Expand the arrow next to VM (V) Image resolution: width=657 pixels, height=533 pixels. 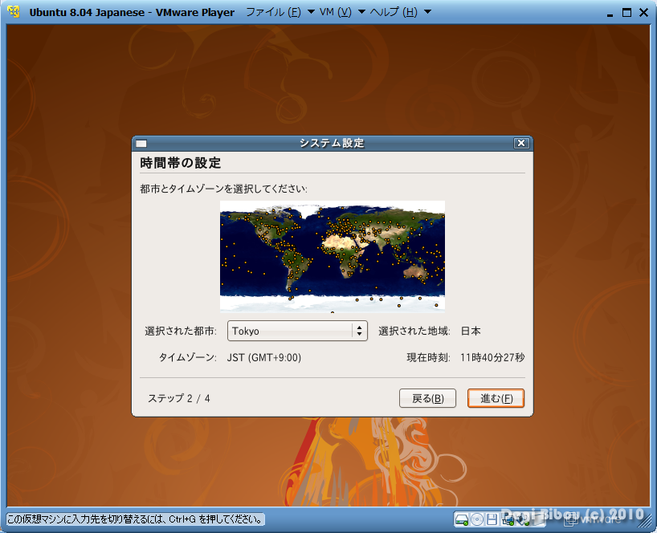click(361, 12)
